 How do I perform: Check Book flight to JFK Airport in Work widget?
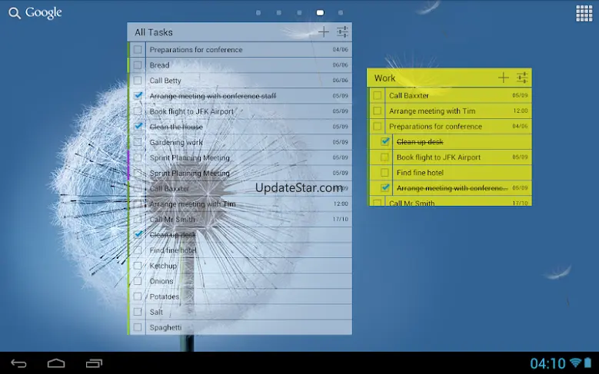click(x=384, y=157)
